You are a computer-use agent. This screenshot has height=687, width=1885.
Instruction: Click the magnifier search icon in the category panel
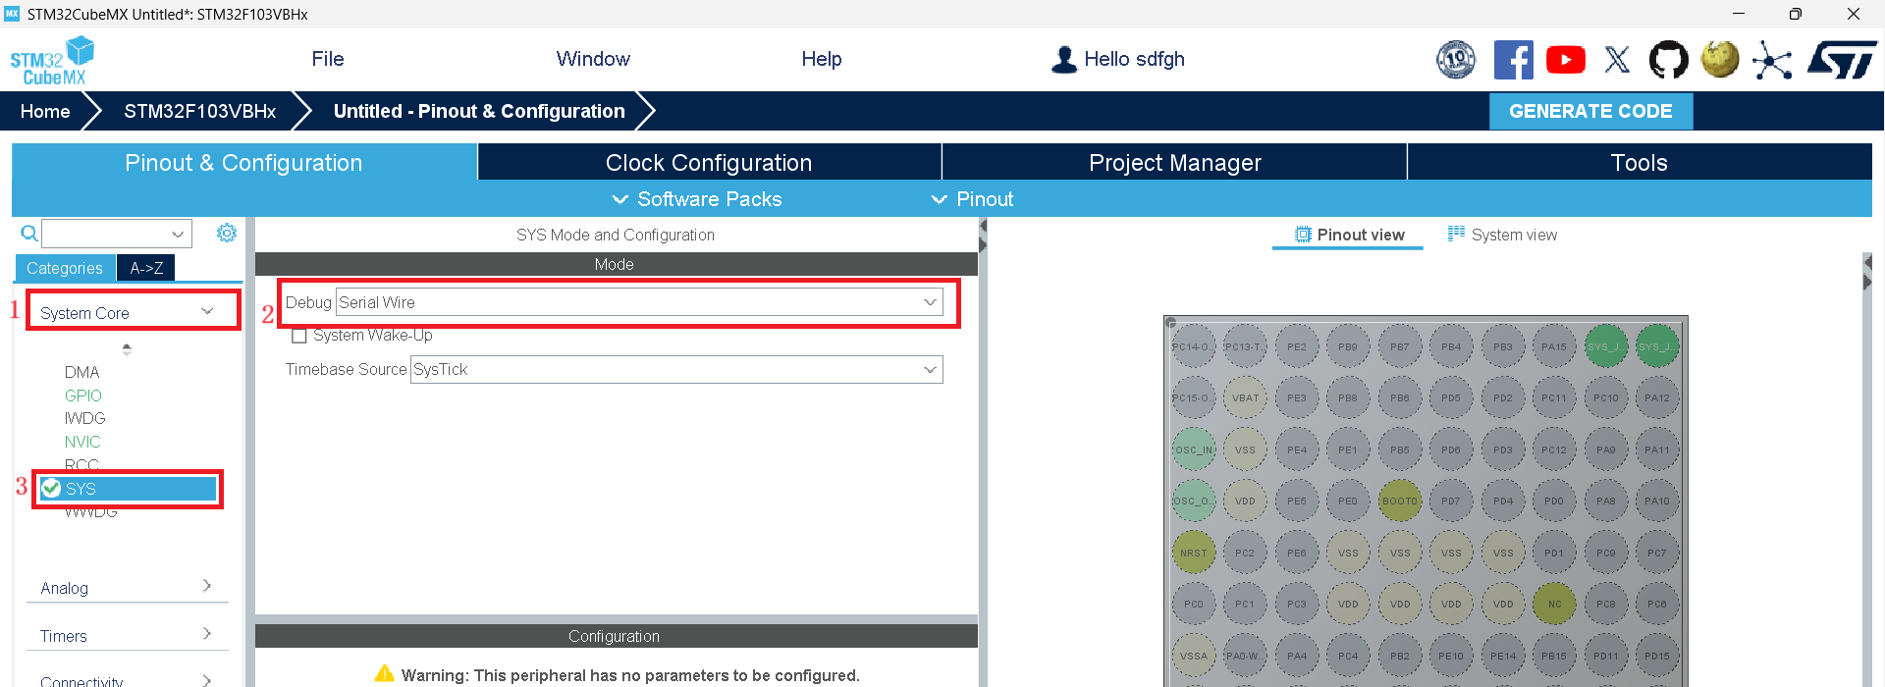point(29,234)
